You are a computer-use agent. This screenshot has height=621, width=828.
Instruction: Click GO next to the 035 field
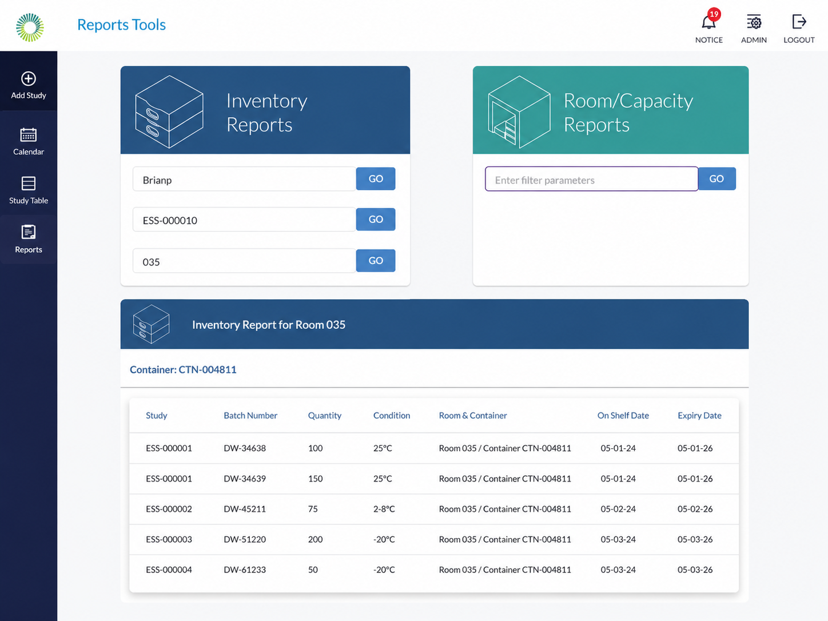tap(376, 261)
